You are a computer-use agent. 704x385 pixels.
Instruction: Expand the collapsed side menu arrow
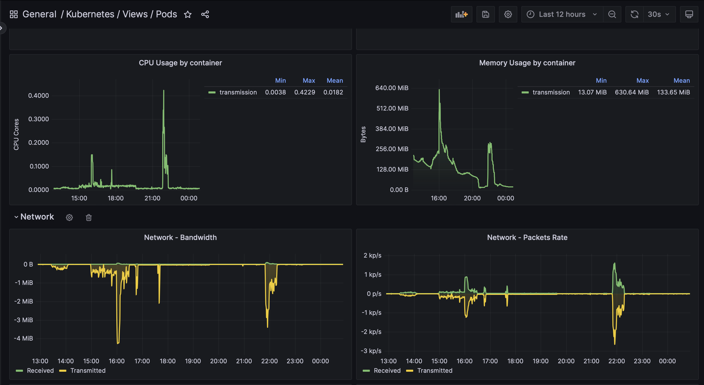pyautogui.click(x=2, y=28)
